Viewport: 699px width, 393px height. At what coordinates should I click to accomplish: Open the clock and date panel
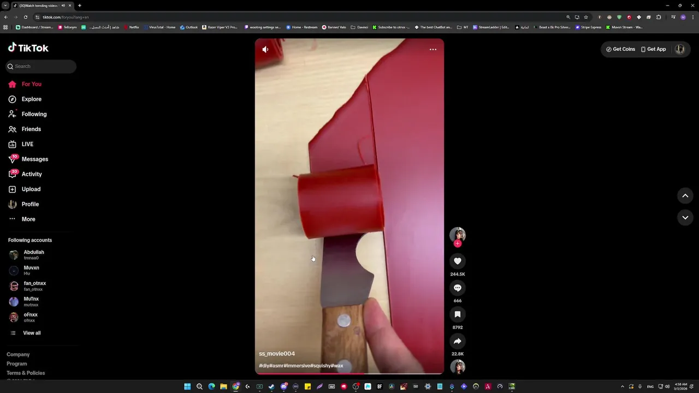pos(680,386)
